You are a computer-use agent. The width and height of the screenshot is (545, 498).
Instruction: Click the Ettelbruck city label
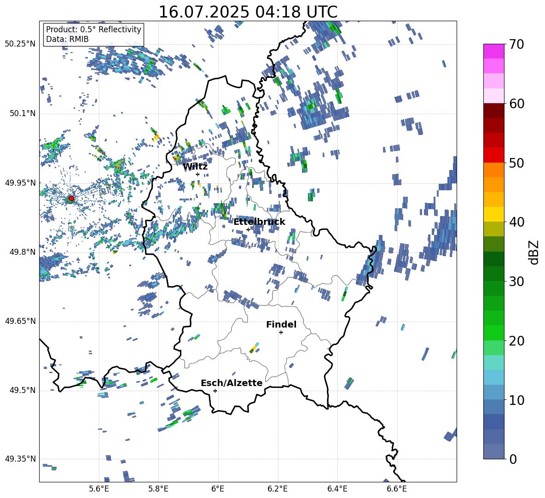(x=259, y=222)
